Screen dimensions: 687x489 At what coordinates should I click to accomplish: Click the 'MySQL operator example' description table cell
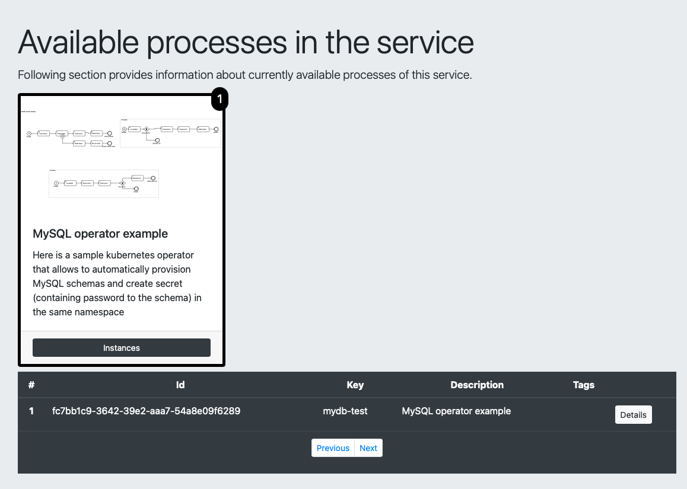[x=456, y=411]
